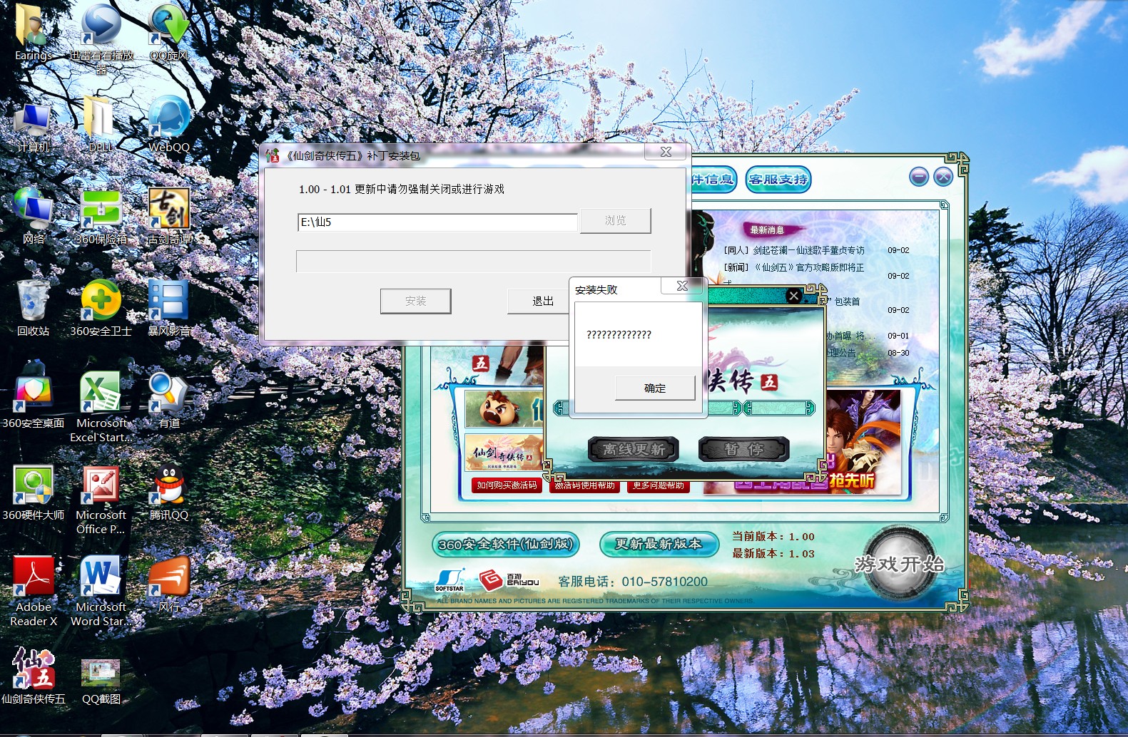1128x737 pixels.
Task: Click the 退出 button in patch installer
Action: [x=542, y=301]
